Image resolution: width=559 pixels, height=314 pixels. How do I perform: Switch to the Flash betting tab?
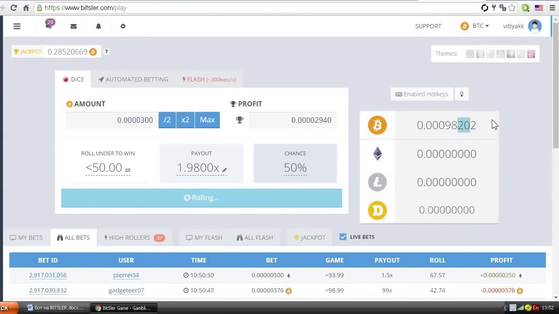[x=209, y=79]
